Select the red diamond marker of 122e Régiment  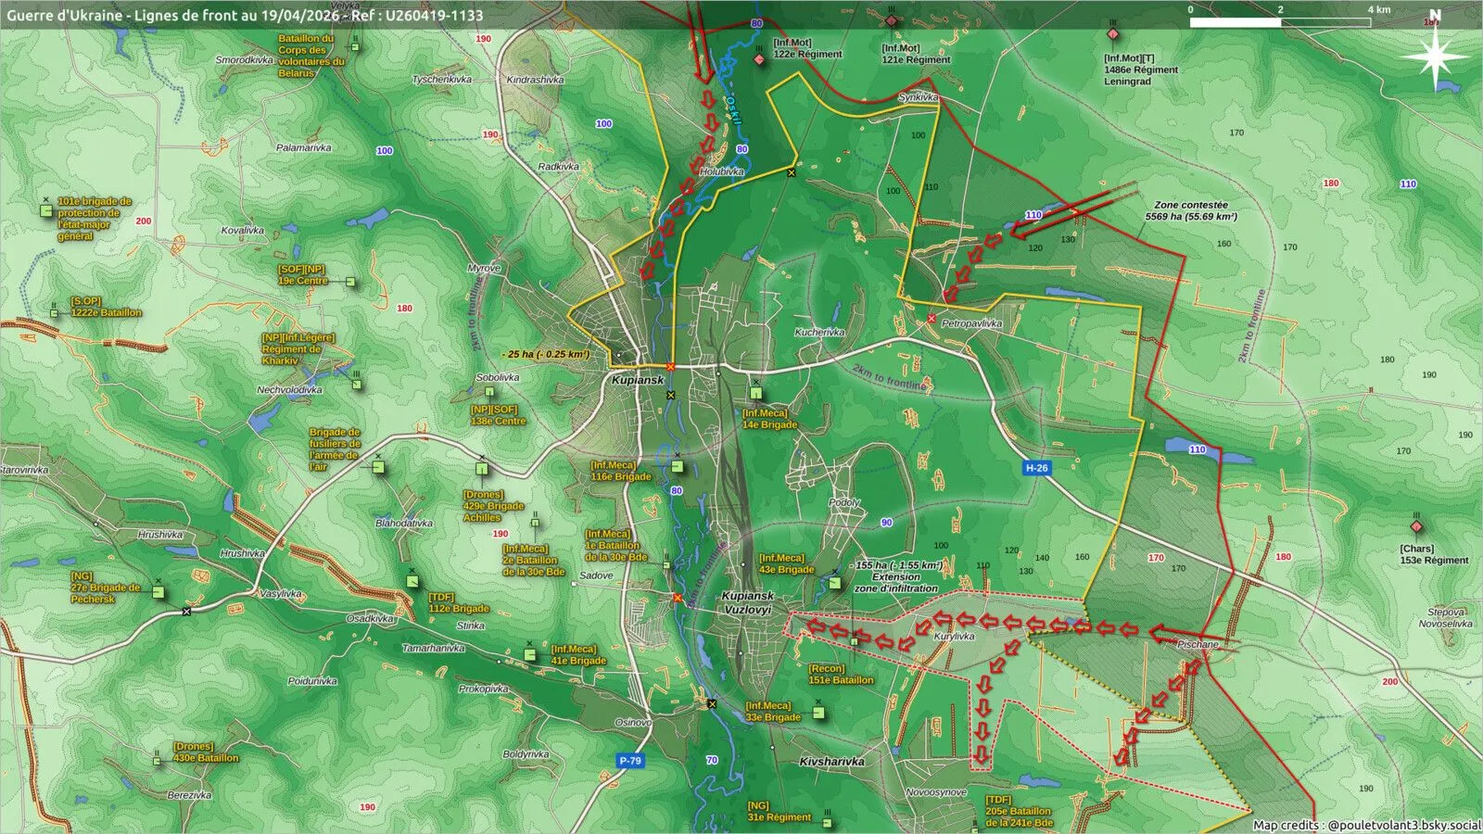(760, 59)
